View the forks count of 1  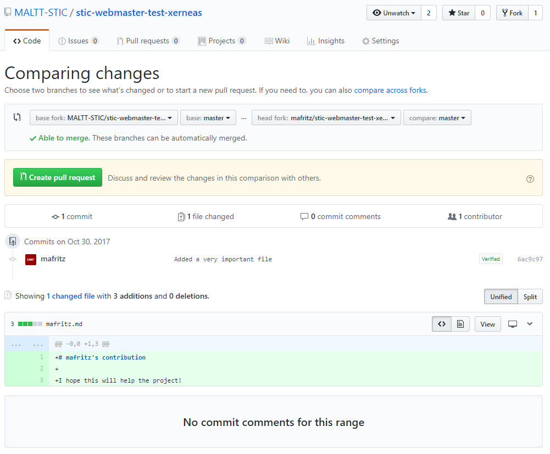(x=535, y=13)
